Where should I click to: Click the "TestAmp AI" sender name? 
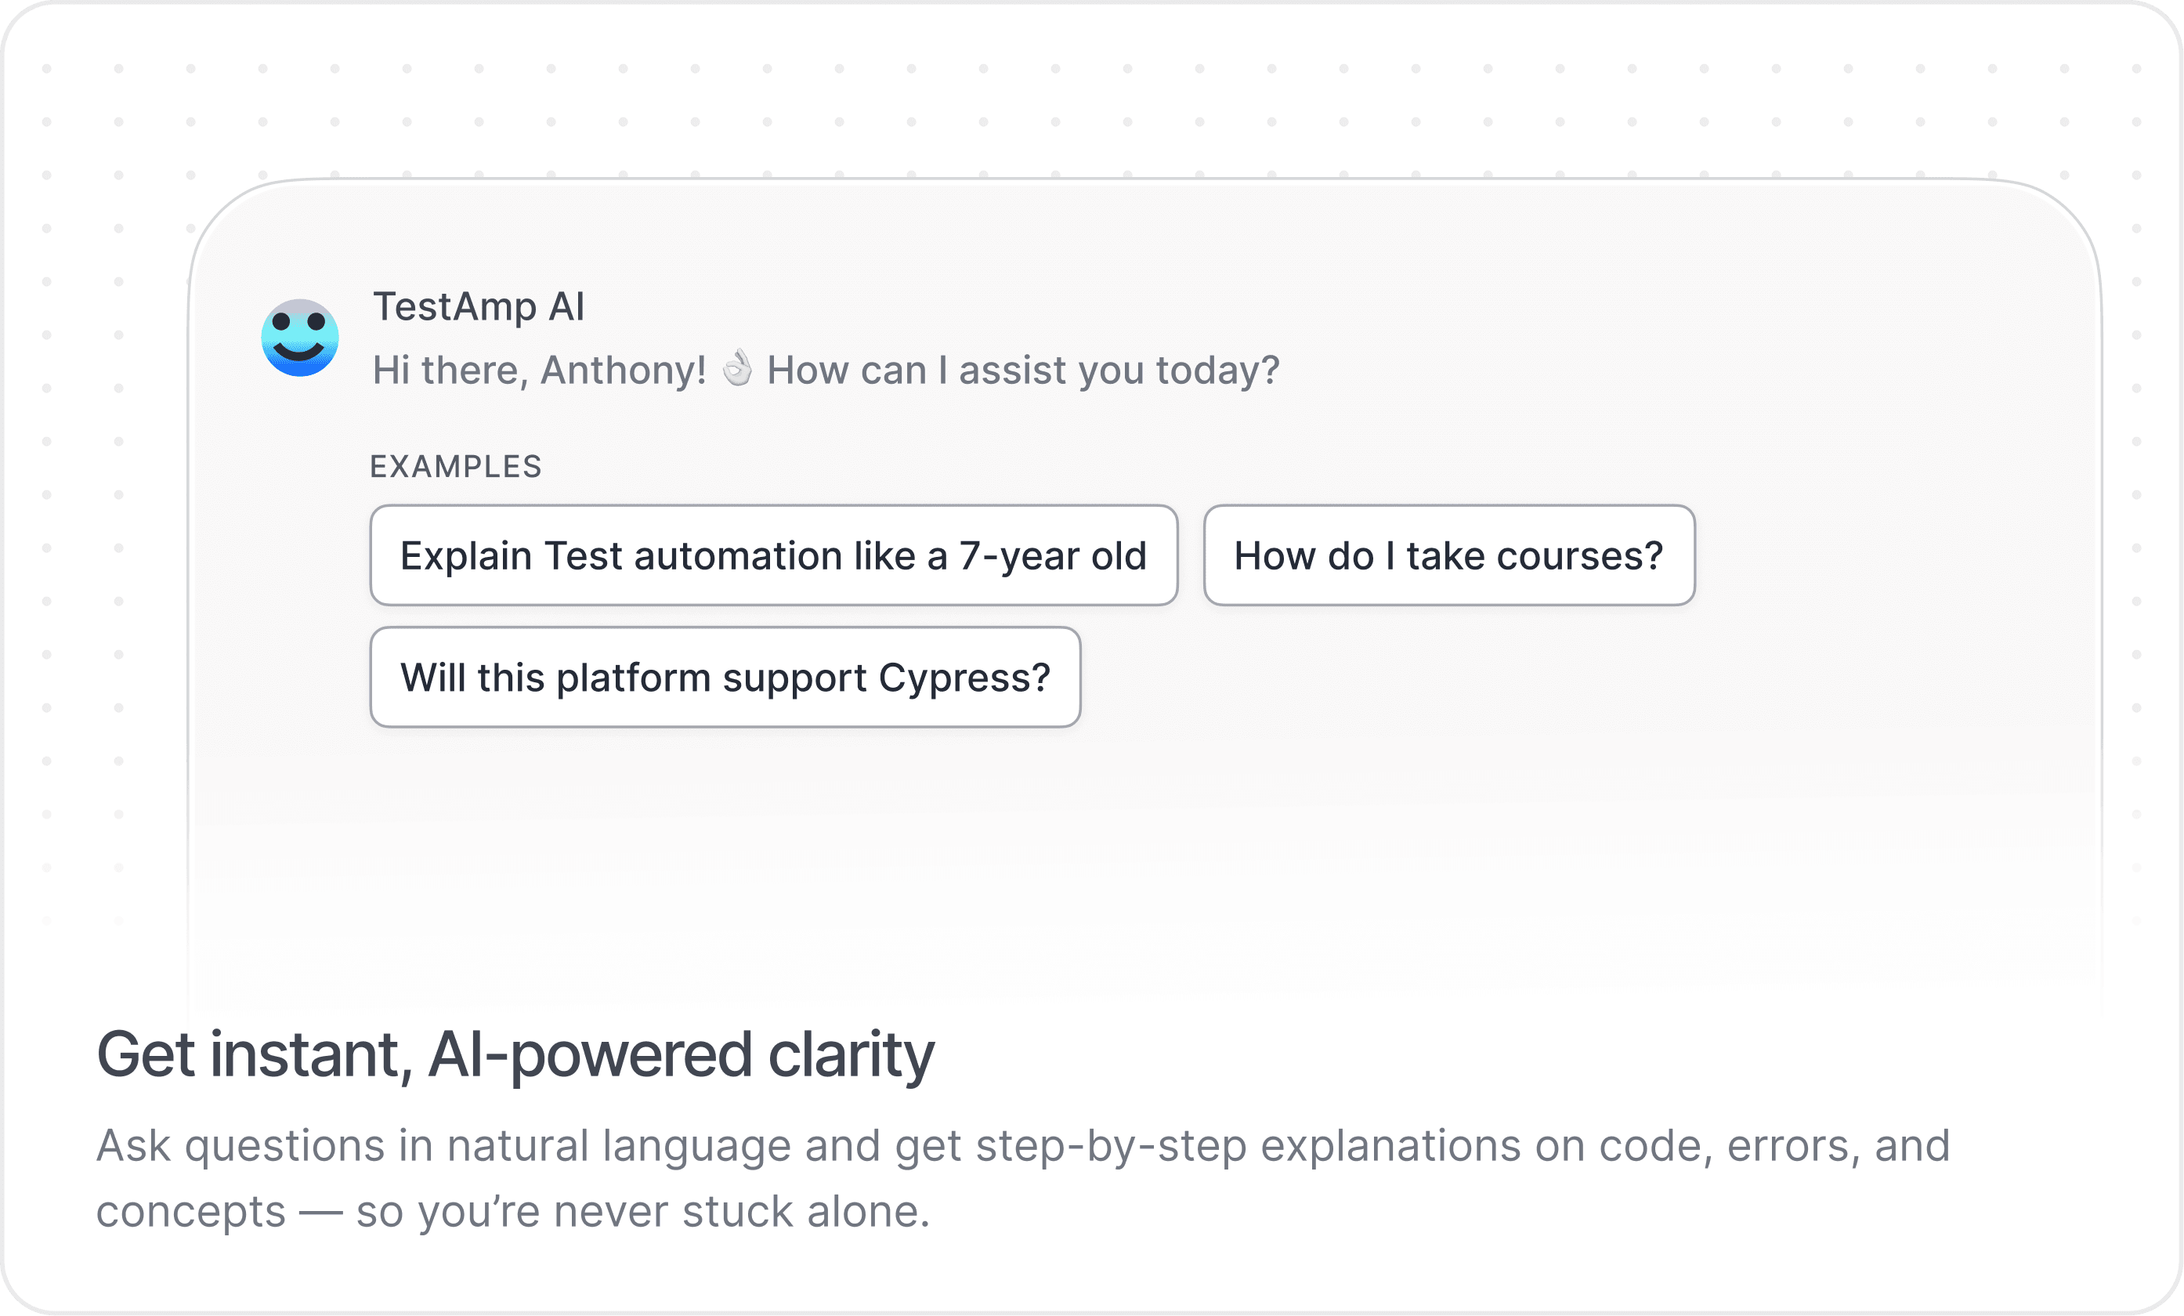tap(479, 306)
